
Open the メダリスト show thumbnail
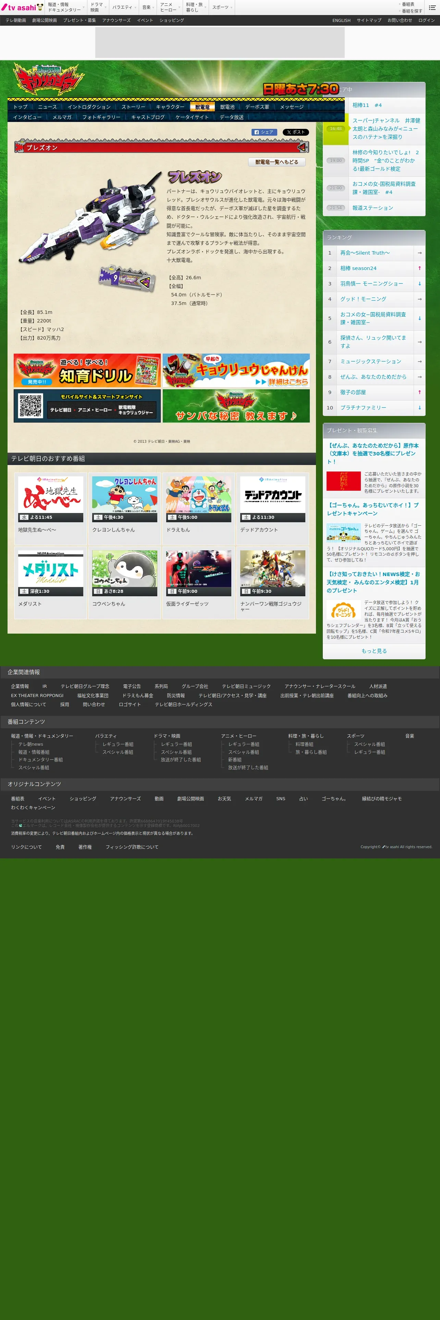(51, 573)
